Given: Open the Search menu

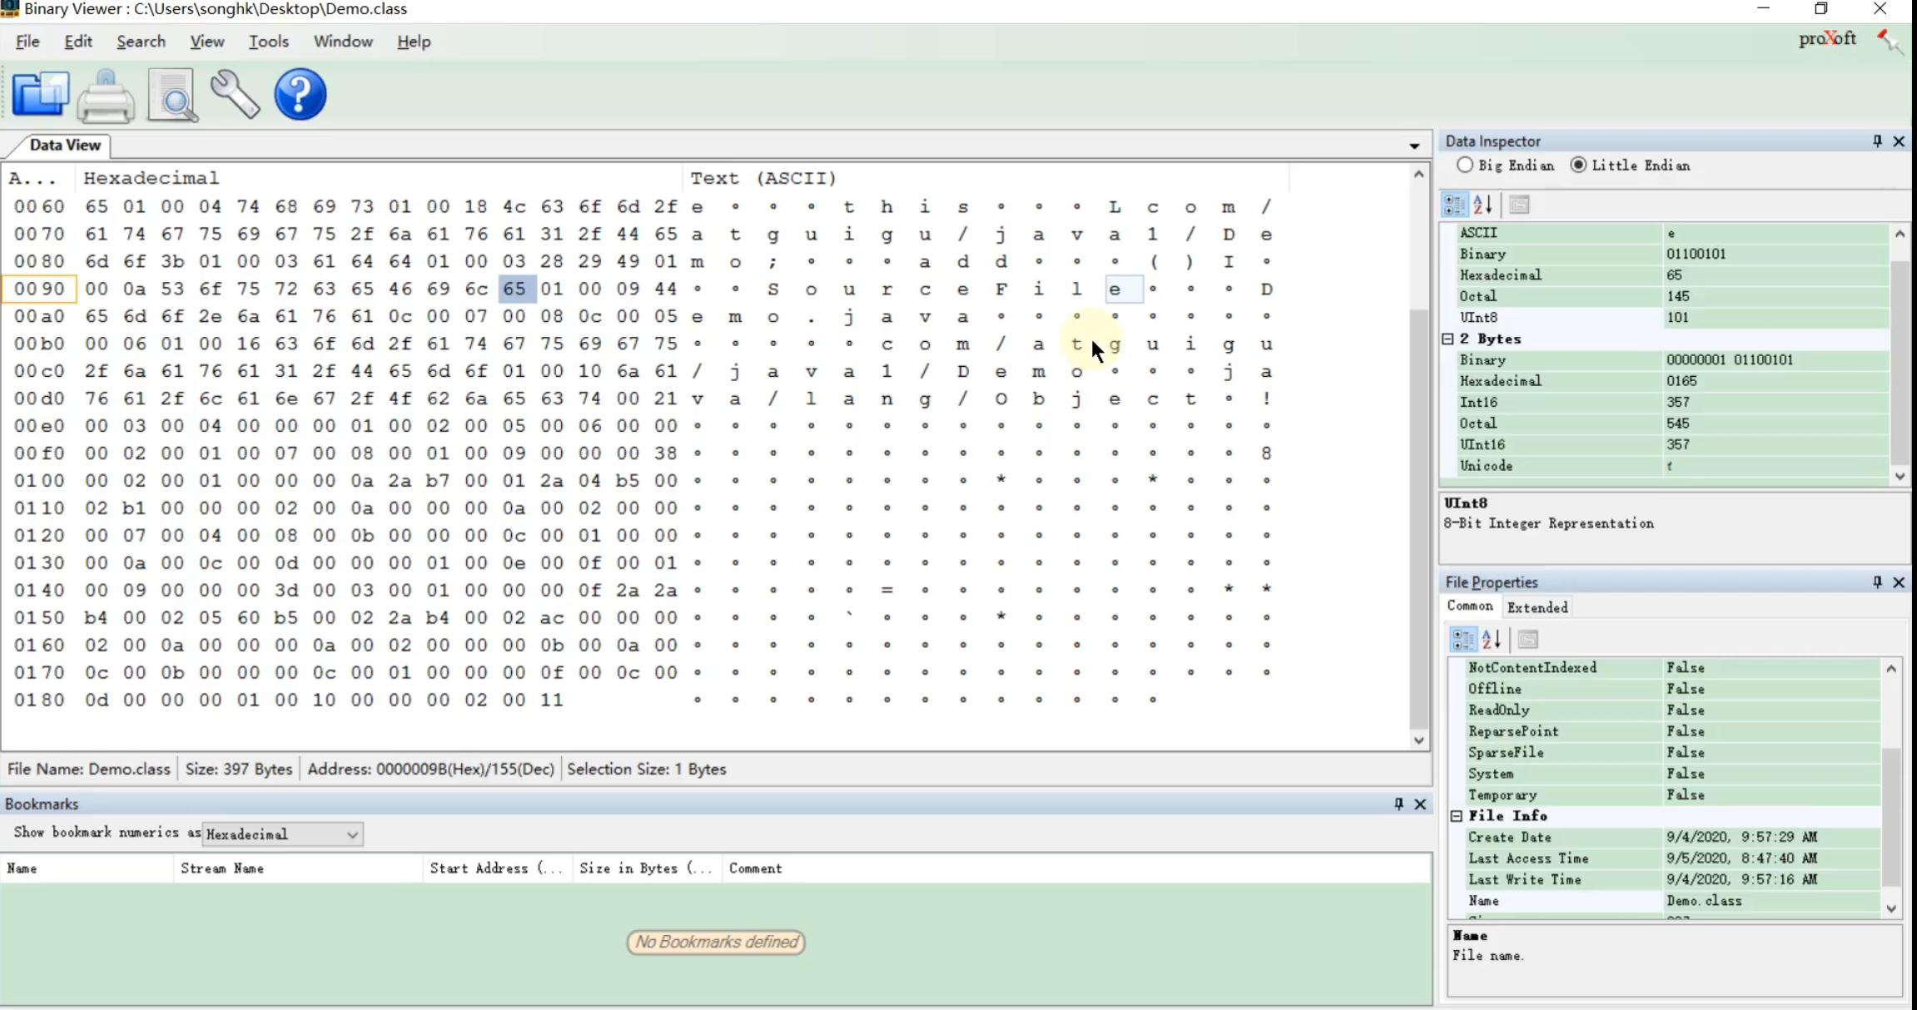Looking at the screenshot, I should (141, 41).
